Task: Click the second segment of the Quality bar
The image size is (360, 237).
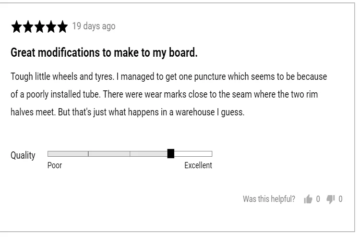Action: click(109, 154)
